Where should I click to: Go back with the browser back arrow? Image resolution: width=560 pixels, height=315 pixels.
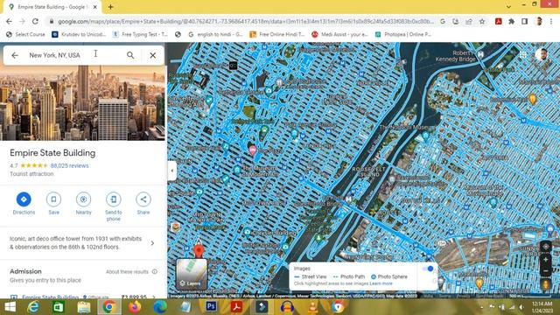10,21
